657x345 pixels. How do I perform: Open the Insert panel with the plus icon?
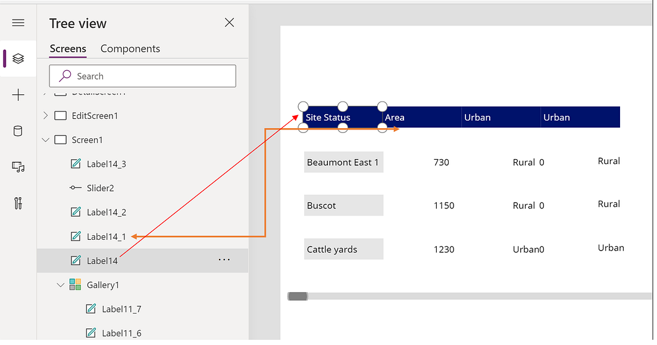tap(18, 94)
